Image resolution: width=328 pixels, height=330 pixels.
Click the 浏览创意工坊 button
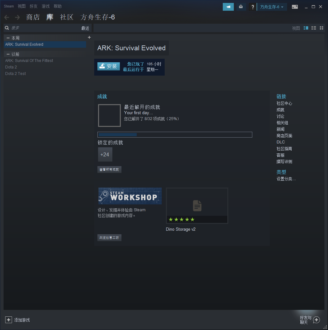click(x=109, y=238)
